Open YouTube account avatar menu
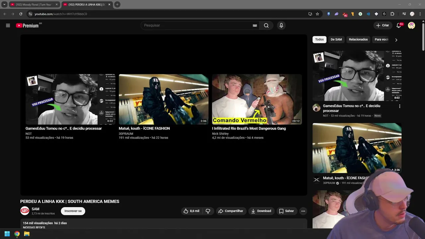Image resolution: width=425 pixels, height=239 pixels. pyautogui.click(x=411, y=26)
